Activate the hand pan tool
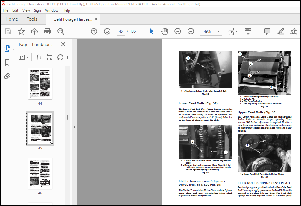 coord(165,31)
